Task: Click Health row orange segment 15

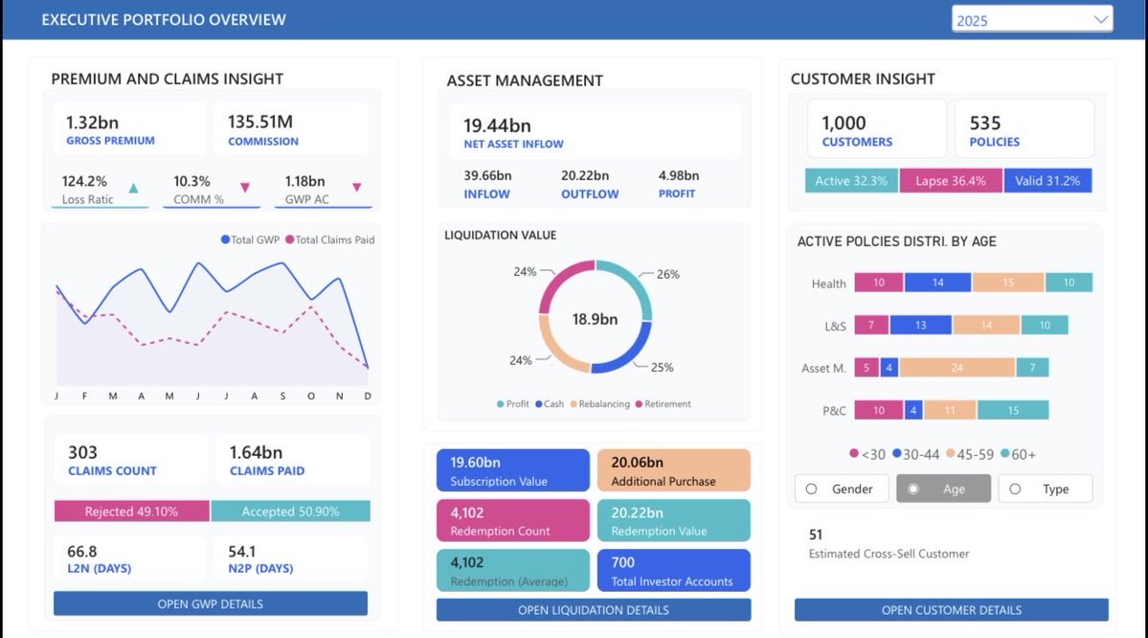Action: click(x=1008, y=283)
